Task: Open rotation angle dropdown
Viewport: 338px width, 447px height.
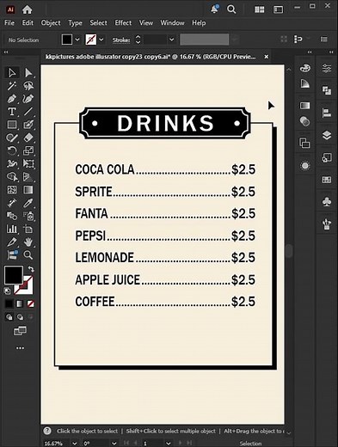Action: 114,444
